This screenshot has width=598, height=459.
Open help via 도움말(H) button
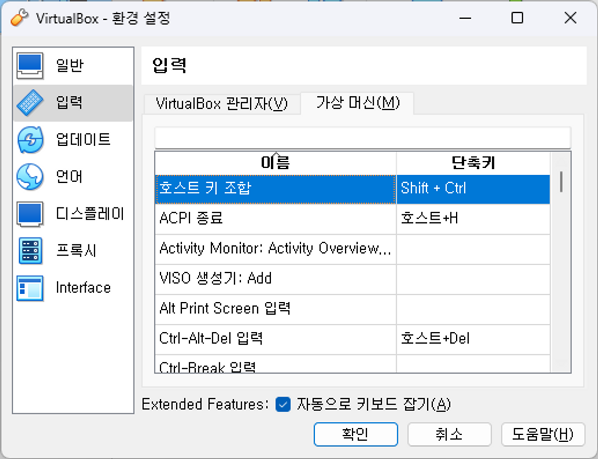point(543,434)
